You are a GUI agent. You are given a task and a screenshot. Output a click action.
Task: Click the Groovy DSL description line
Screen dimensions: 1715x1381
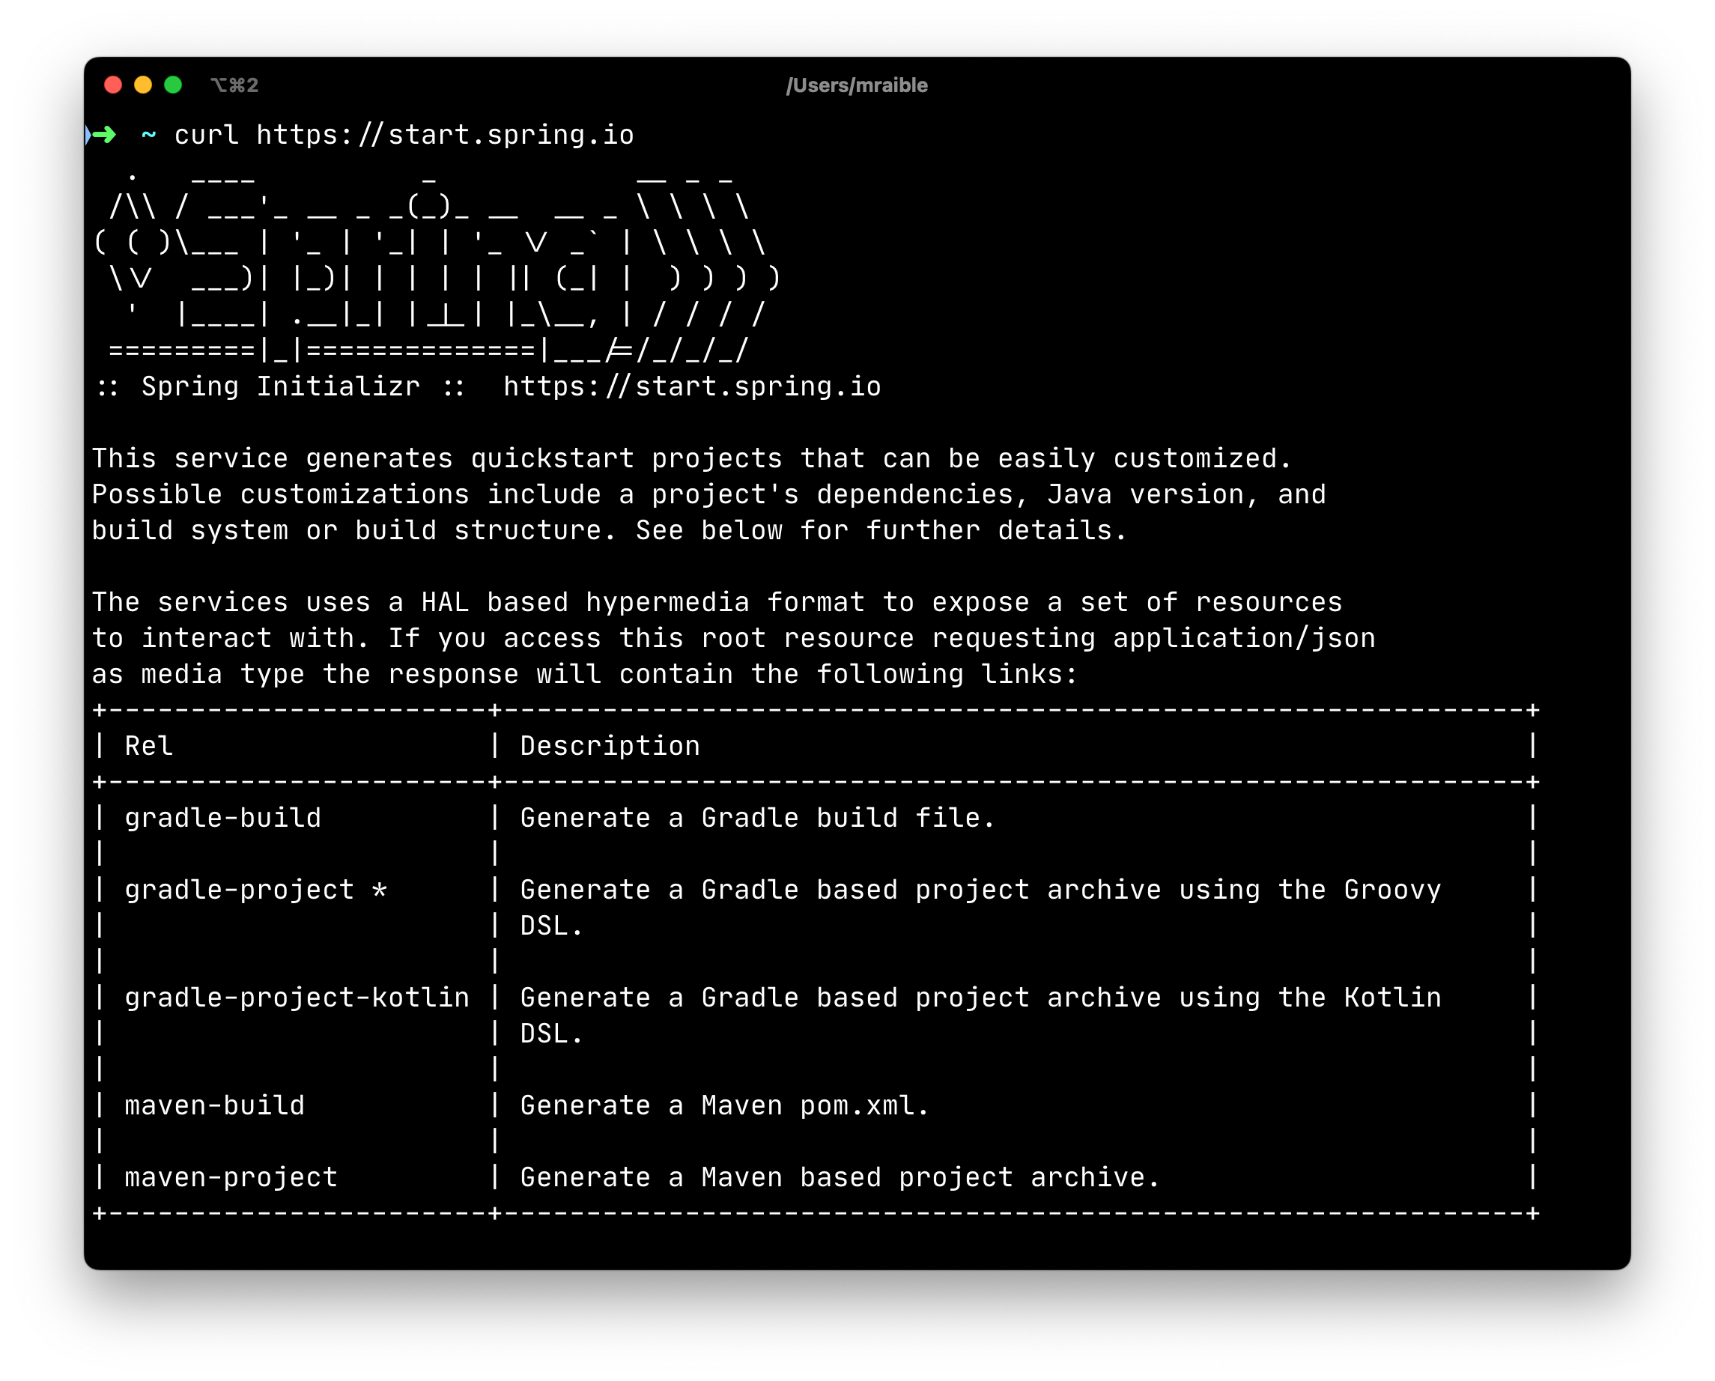coord(980,890)
